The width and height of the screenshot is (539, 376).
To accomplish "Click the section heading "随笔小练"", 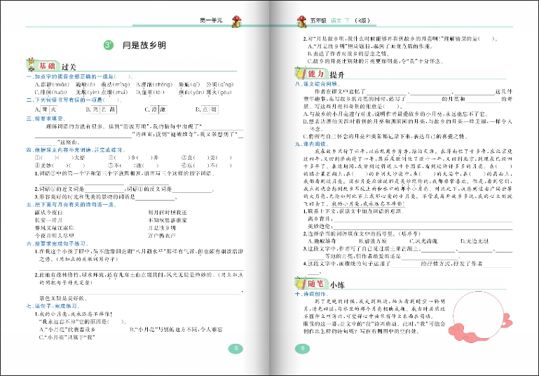I will point(325,284).
